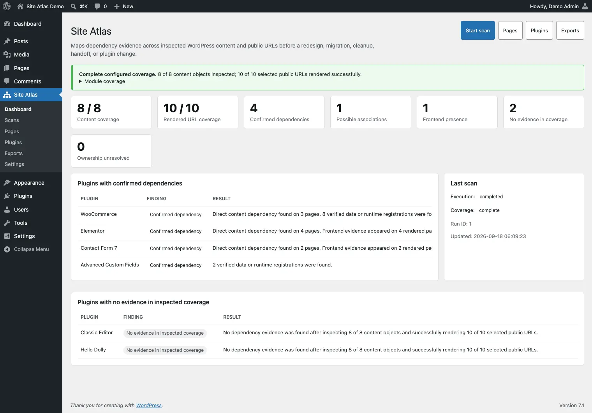This screenshot has height=413, width=592.
Task: Open the Tools menu label
Action: point(21,223)
